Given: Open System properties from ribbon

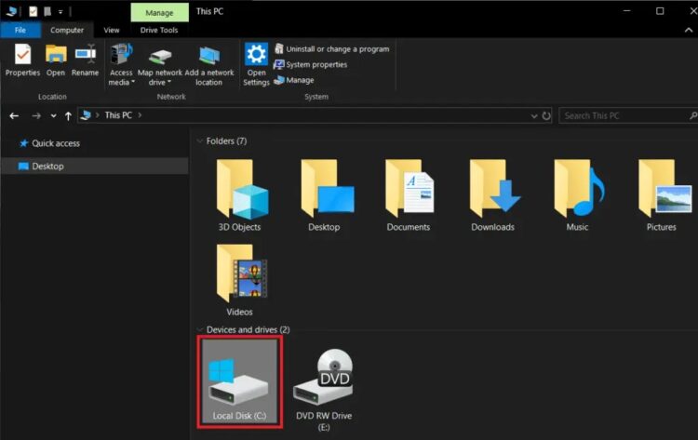Looking at the screenshot, I should click(311, 64).
